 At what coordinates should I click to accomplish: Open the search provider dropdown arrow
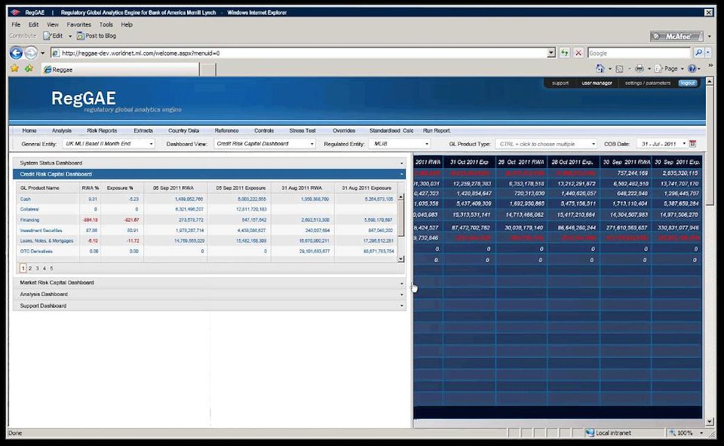[x=708, y=53]
